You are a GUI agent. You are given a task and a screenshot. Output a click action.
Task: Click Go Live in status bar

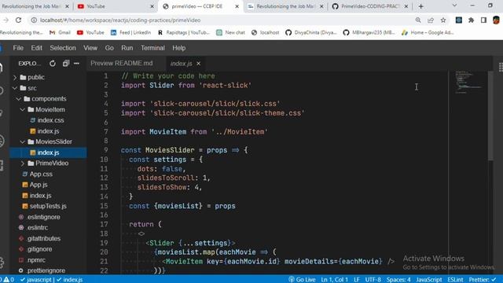coord(302,280)
